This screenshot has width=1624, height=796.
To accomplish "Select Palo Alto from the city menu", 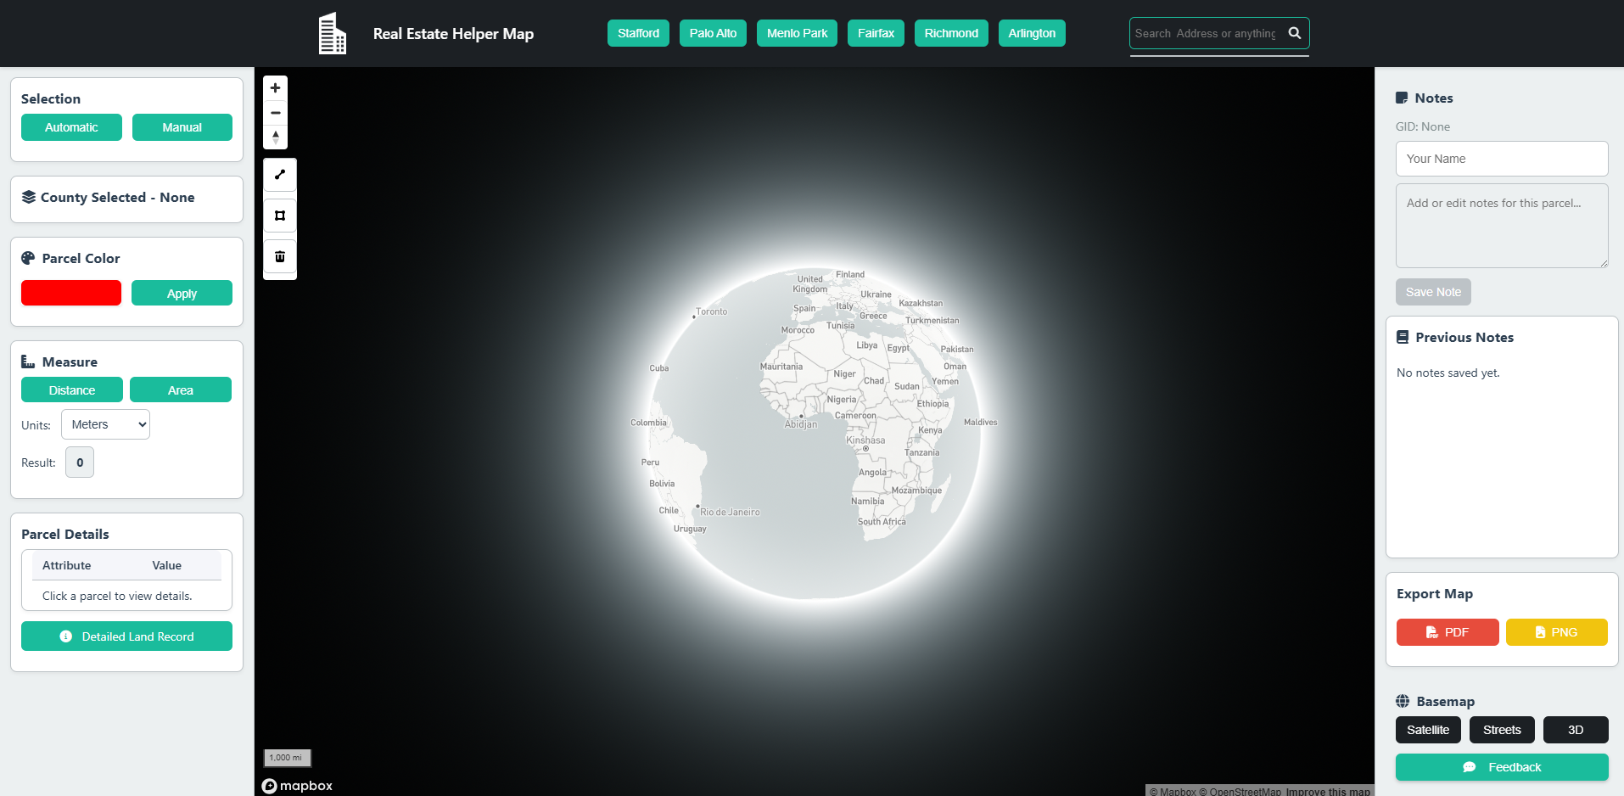I will click(712, 33).
